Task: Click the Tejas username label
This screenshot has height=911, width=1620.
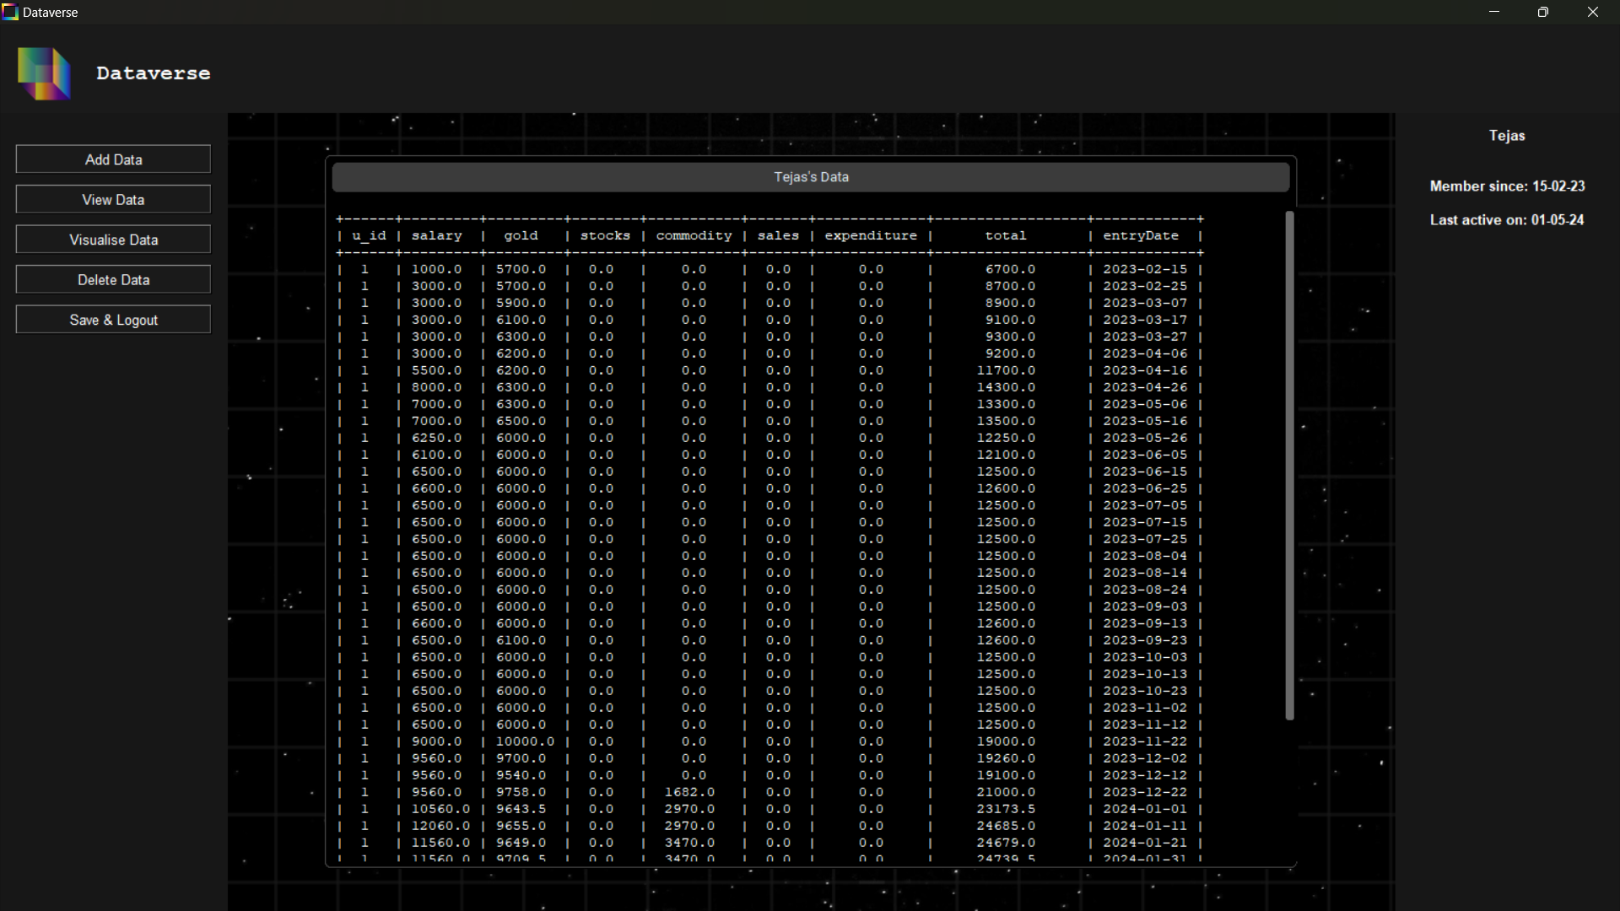Action: click(x=1506, y=136)
